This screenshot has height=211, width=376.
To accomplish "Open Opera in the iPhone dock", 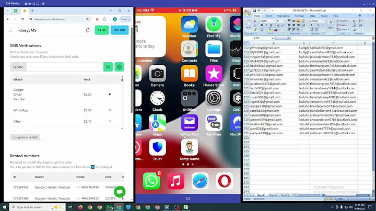I will pyautogui.click(x=225, y=181).
